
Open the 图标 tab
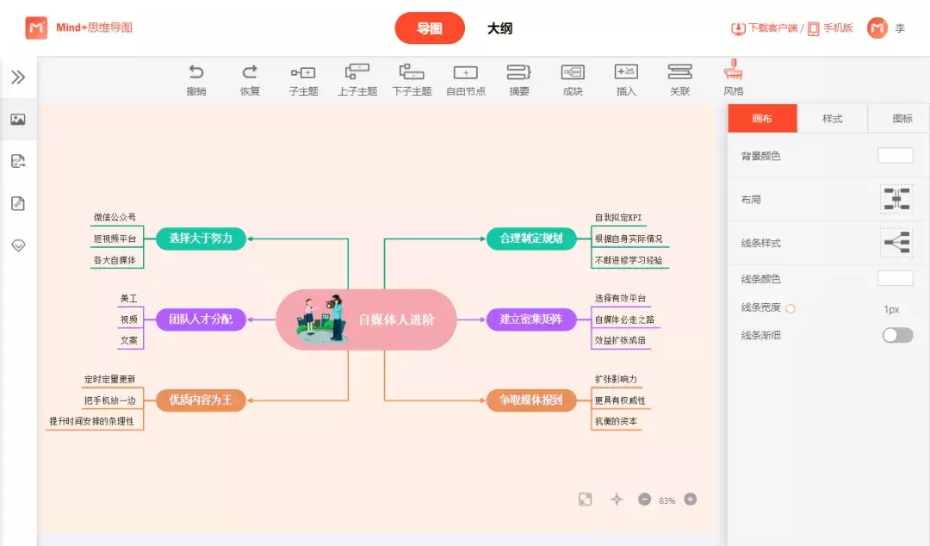902,119
